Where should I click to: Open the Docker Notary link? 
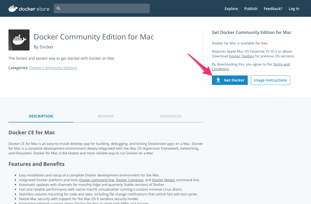click(164, 180)
